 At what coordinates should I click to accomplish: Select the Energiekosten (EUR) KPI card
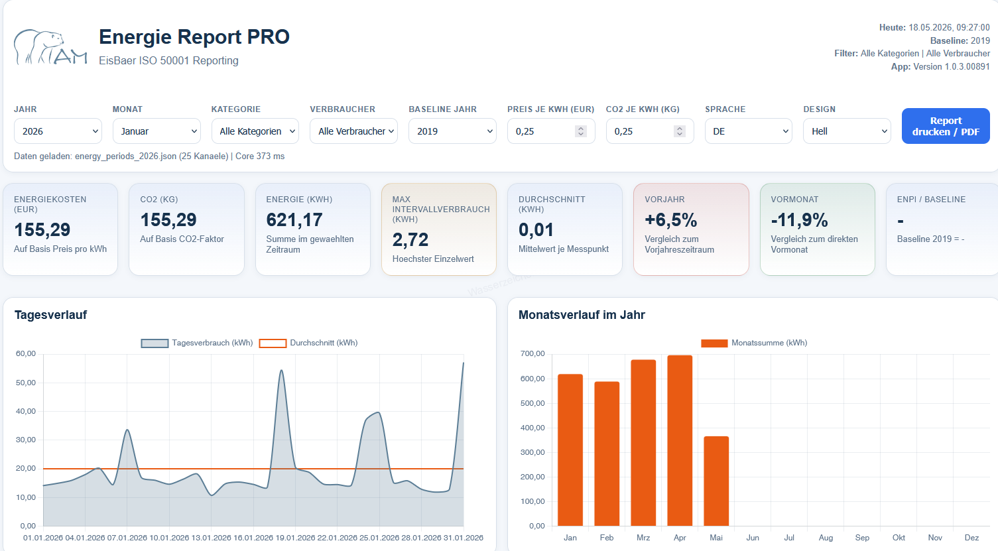coord(60,229)
